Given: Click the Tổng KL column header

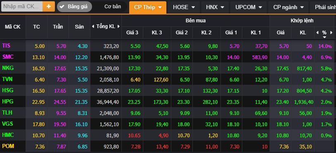Looking at the screenshot, I should [x=106, y=26].
